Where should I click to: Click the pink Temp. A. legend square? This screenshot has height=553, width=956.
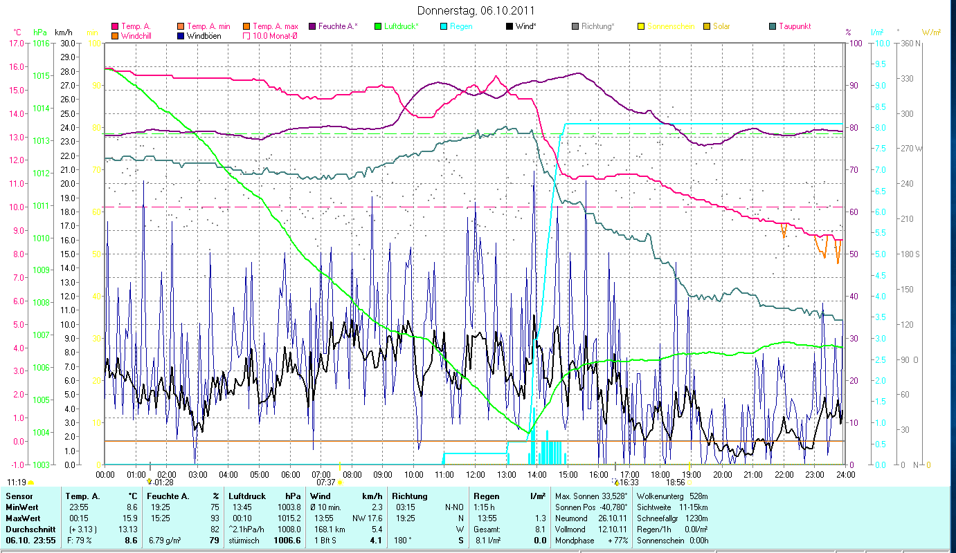[115, 26]
